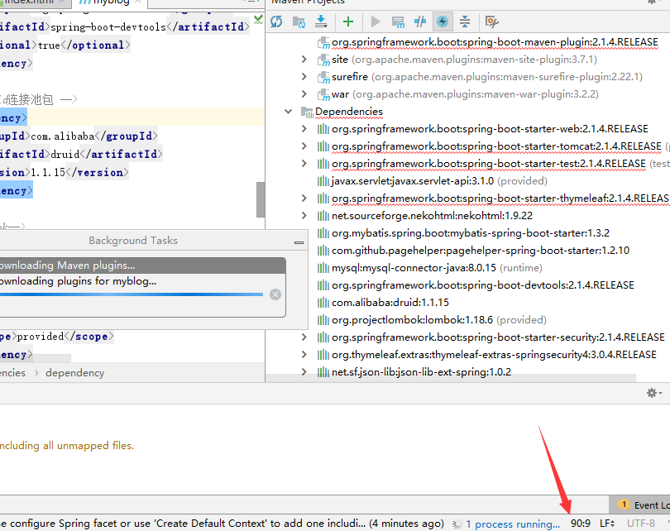The height and width of the screenshot is (531, 670).
Task: Toggle offline mode in Maven toolbar
Action: 420,22
